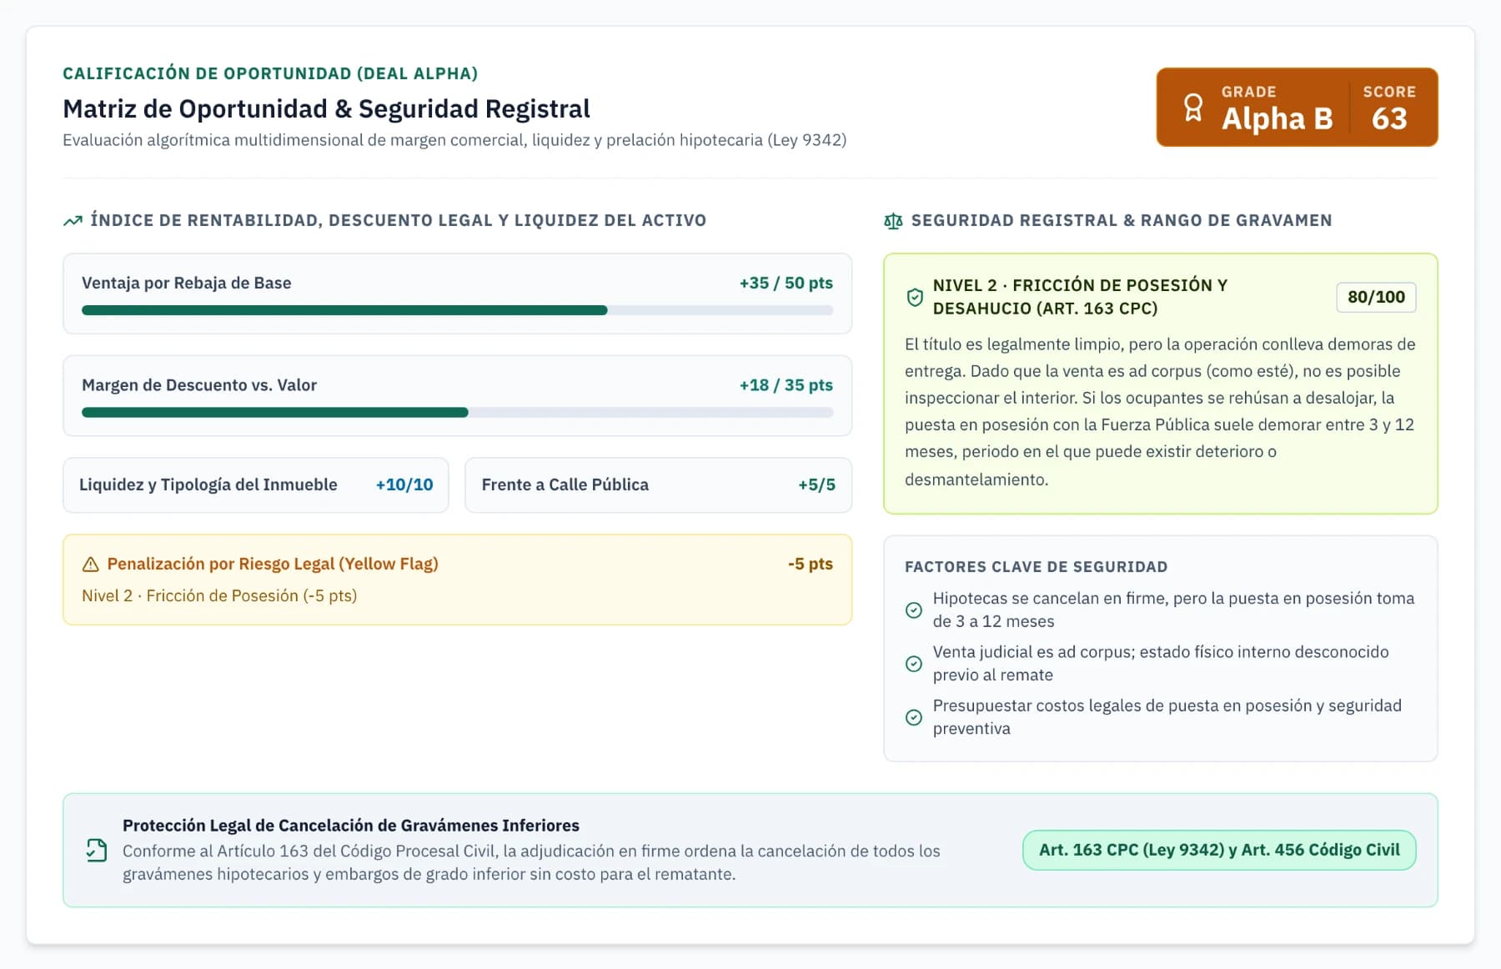
Task: Click the check-circle icon beside Presupuestar costos legales
Action: pyautogui.click(x=914, y=717)
